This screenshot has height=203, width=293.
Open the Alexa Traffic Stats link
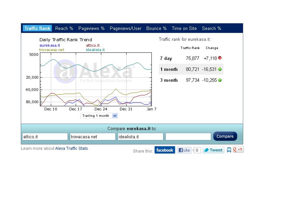[71, 148]
